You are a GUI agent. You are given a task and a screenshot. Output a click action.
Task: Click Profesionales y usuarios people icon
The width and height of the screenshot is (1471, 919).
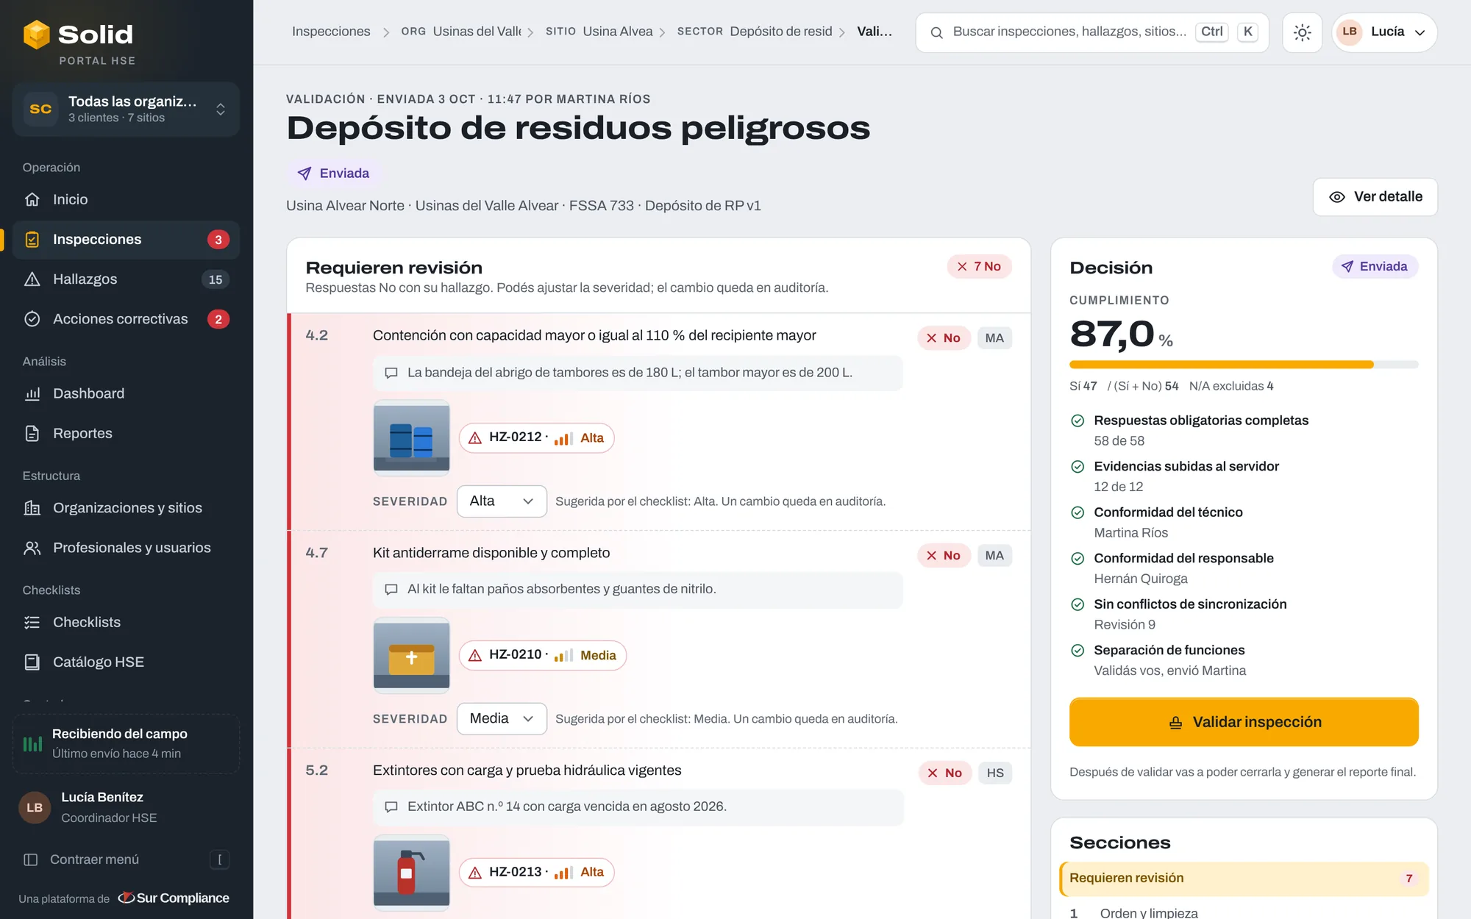point(32,548)
